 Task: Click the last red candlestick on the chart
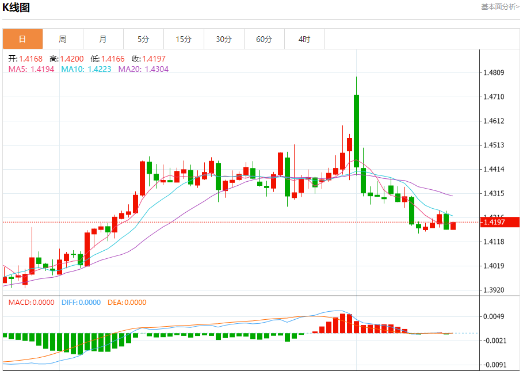(x=453, y=226)
